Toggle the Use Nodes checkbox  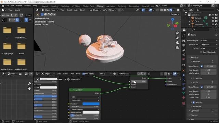point(83,74)
